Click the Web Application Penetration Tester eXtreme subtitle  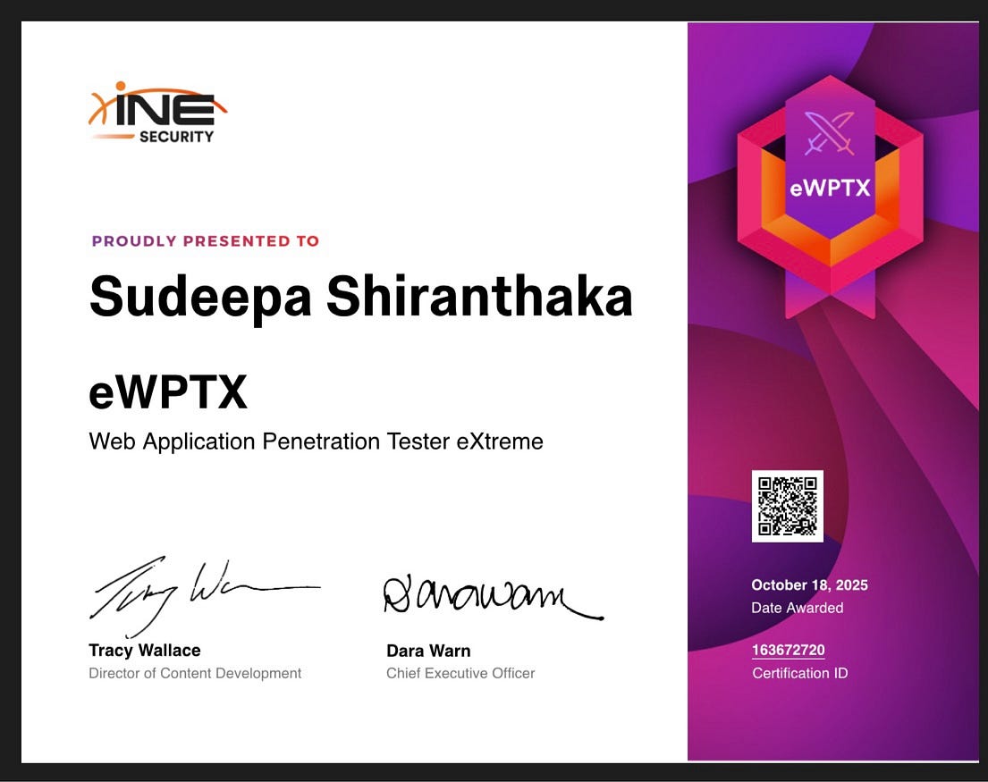point(316,441)
